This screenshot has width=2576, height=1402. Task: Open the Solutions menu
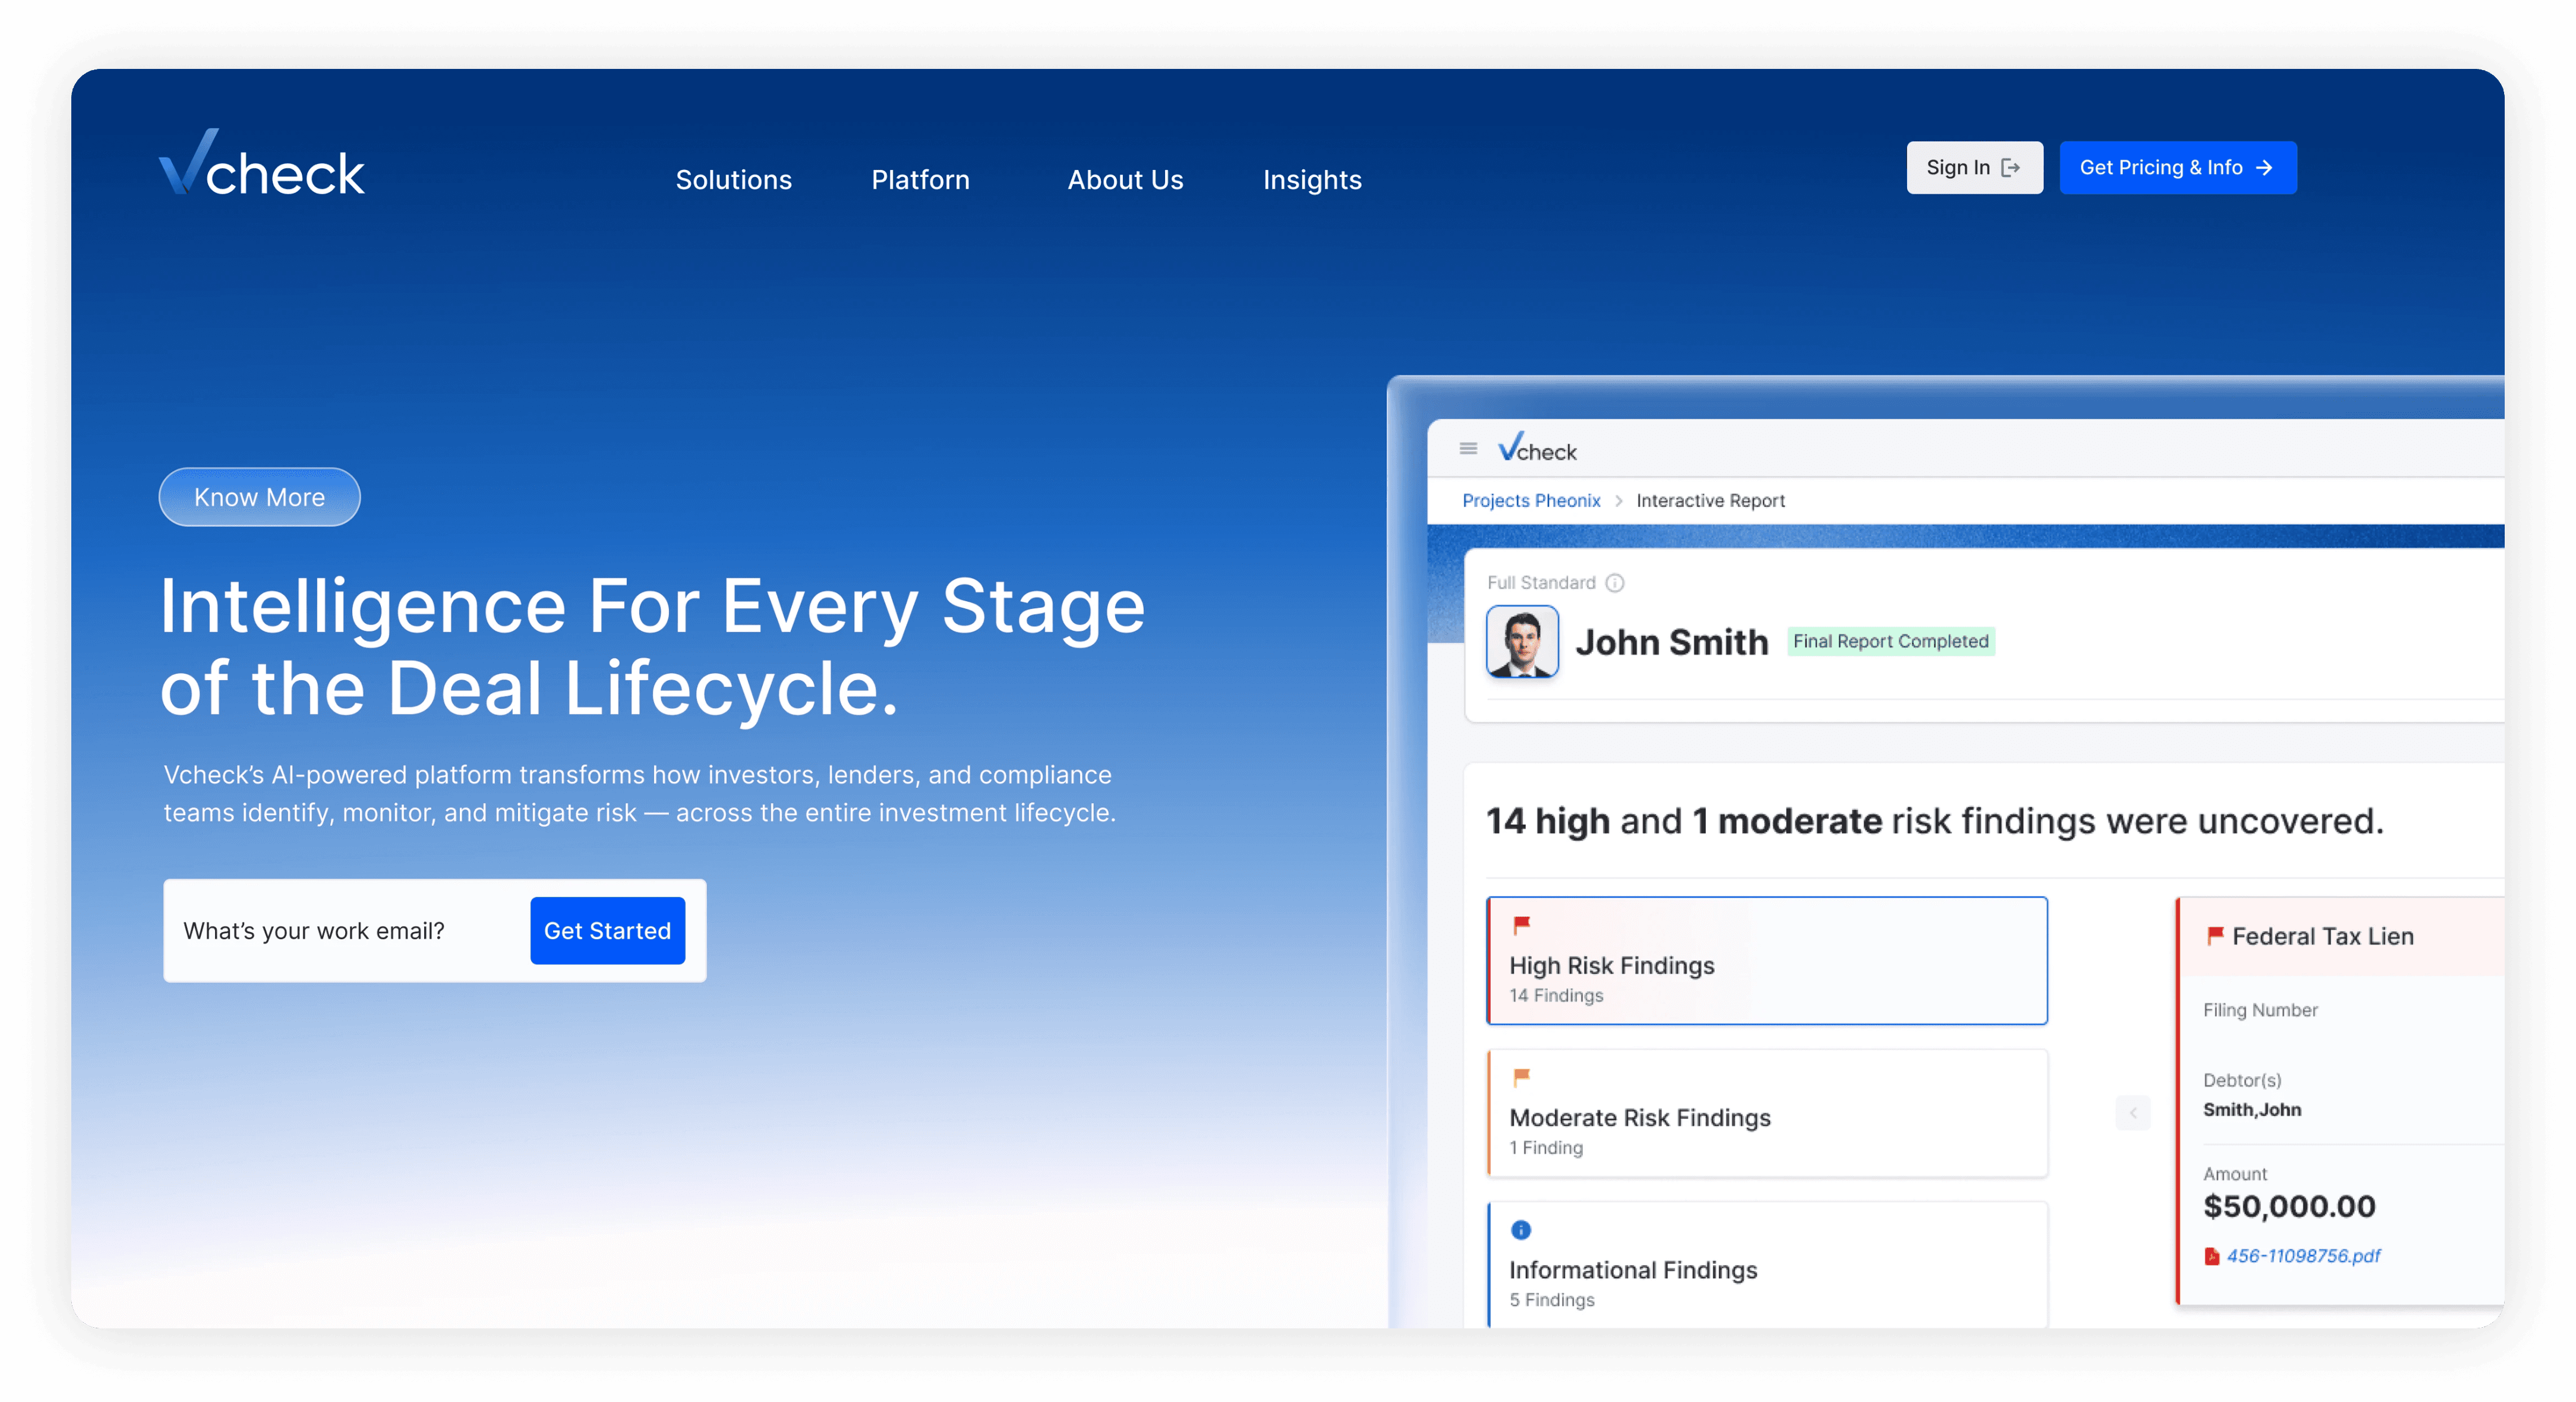coord(733,180)
